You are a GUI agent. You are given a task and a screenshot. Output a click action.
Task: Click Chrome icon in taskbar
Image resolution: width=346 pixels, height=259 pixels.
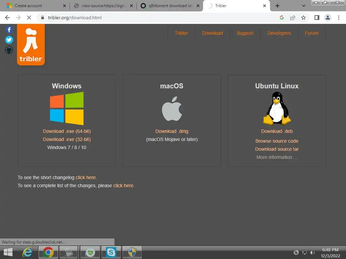click(x=48, y=252)
